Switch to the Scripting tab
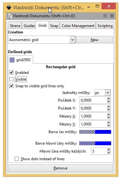This screenshot has width=121, height=179. [105, 25]
